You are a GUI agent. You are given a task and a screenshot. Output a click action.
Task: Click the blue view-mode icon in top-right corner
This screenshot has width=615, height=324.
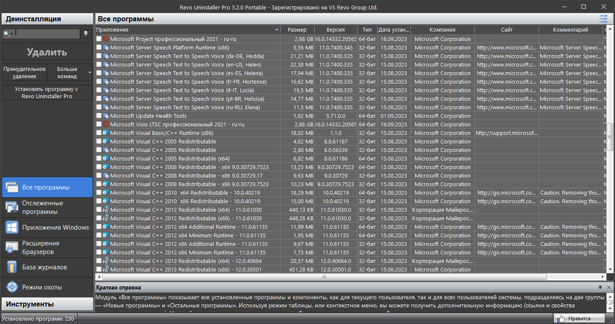tap(603, 19)
